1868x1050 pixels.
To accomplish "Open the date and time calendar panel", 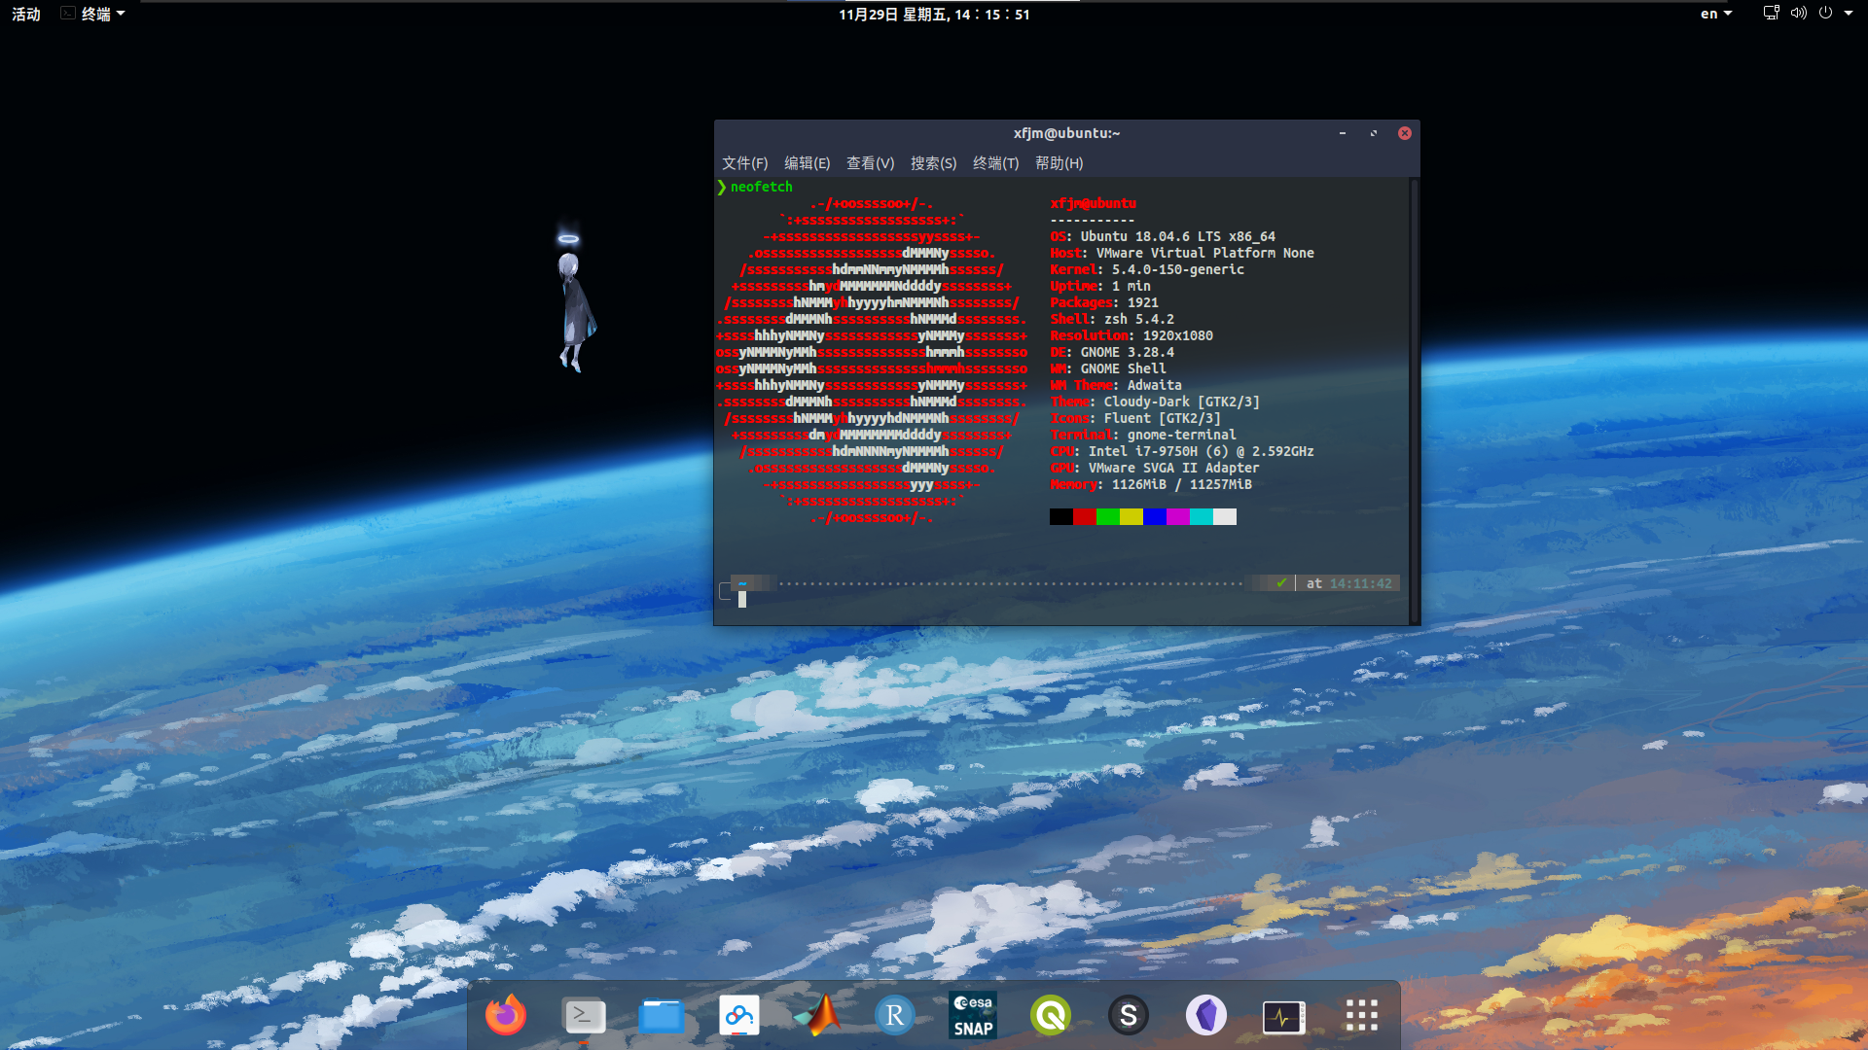I will [934, 14].
